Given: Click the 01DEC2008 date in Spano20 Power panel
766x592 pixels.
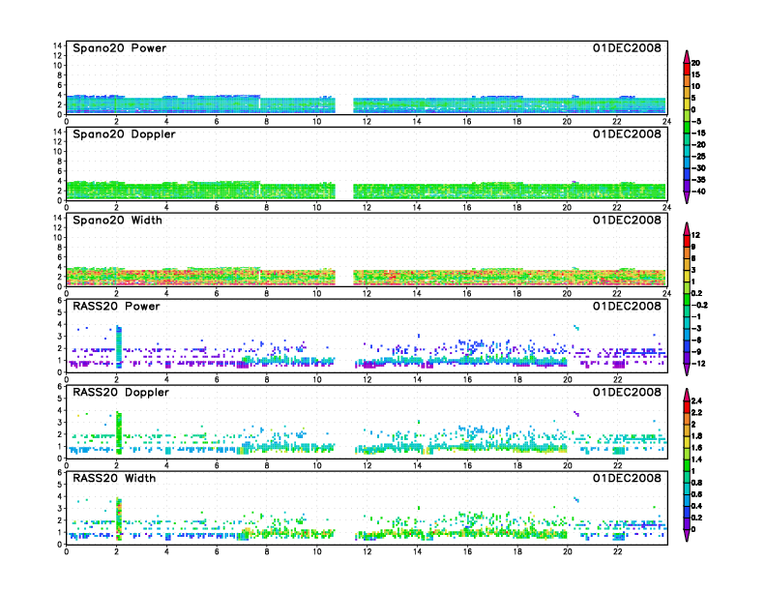Looking at the screenshot, I should click(627, 48).
